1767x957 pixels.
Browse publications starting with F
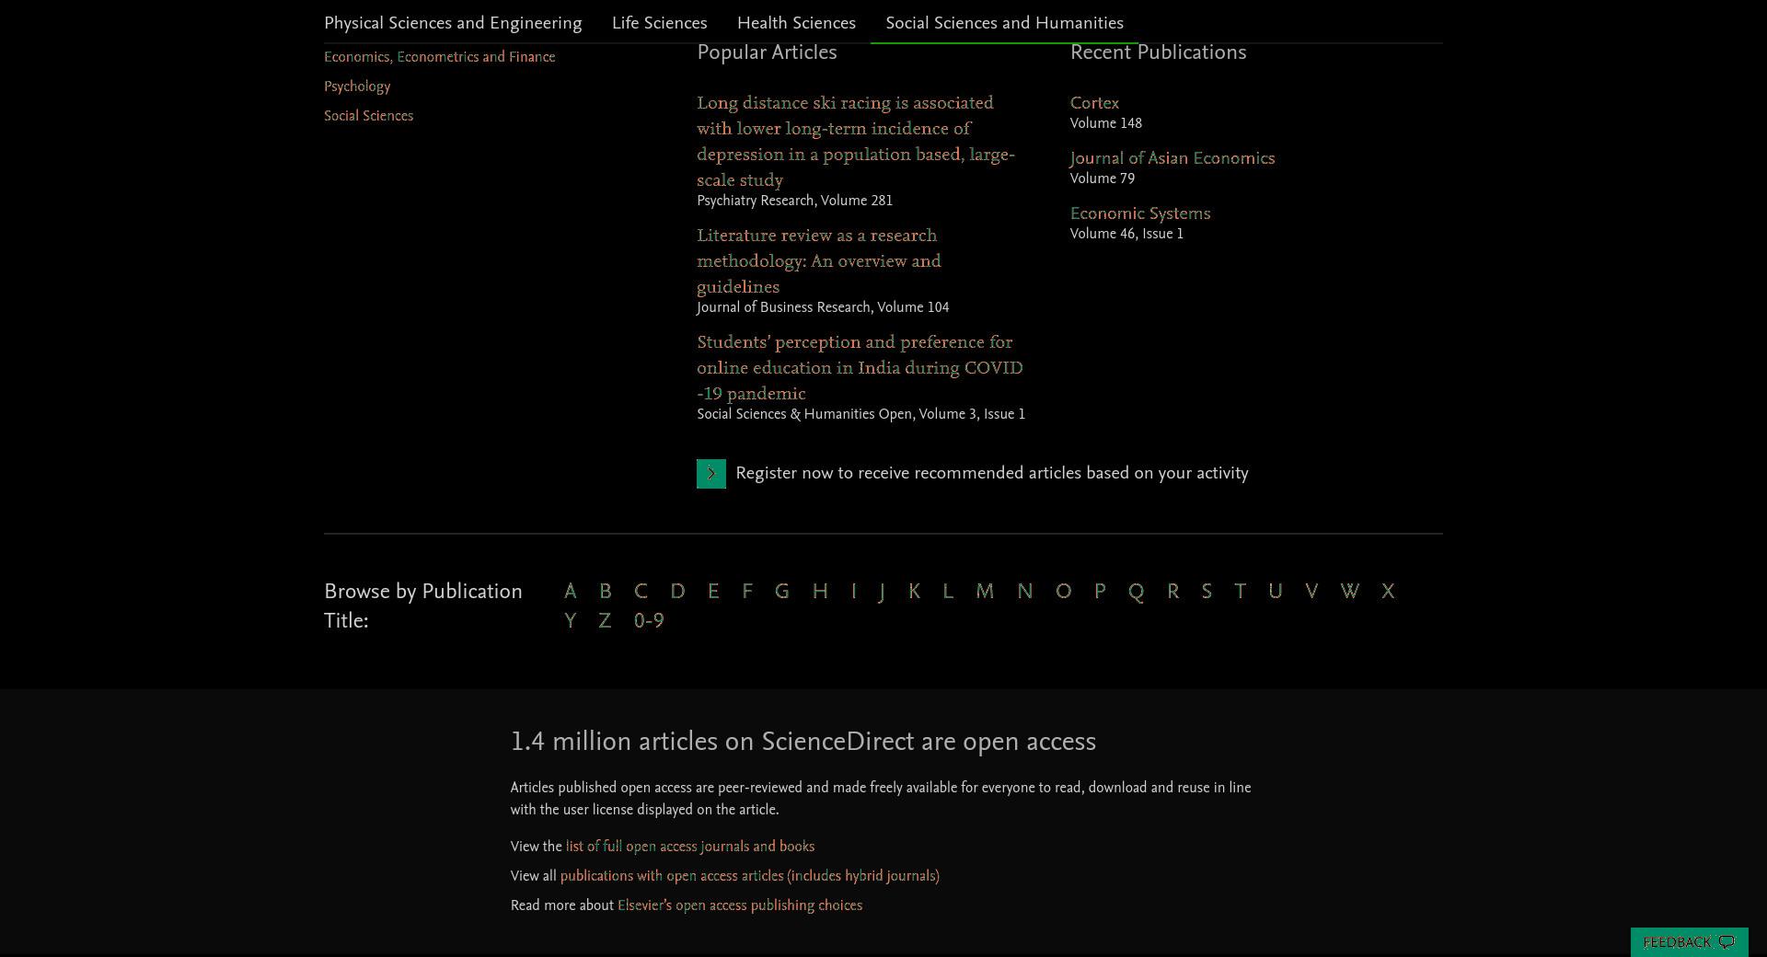coord(747,592)
